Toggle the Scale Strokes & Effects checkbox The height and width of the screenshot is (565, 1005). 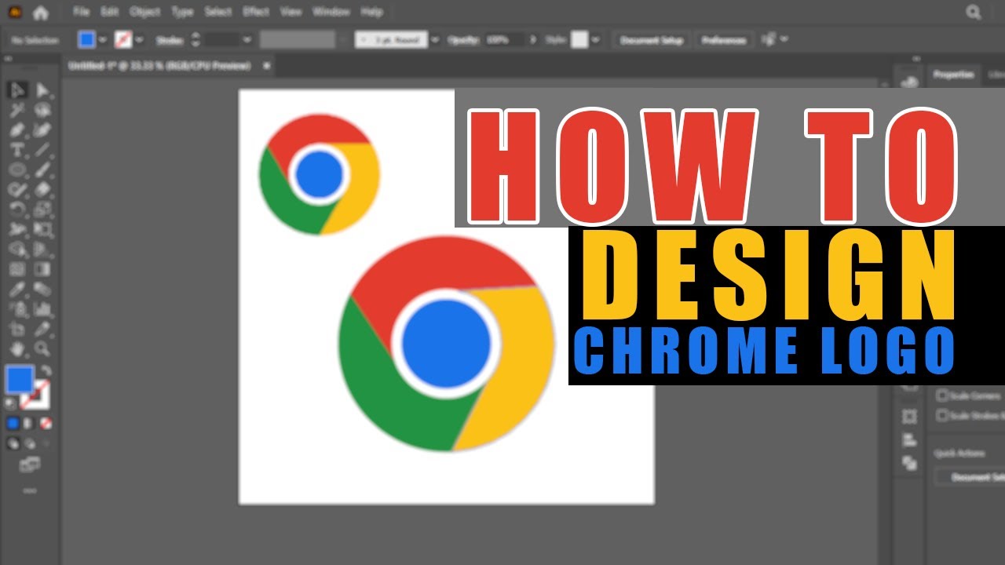pos(942,416)
